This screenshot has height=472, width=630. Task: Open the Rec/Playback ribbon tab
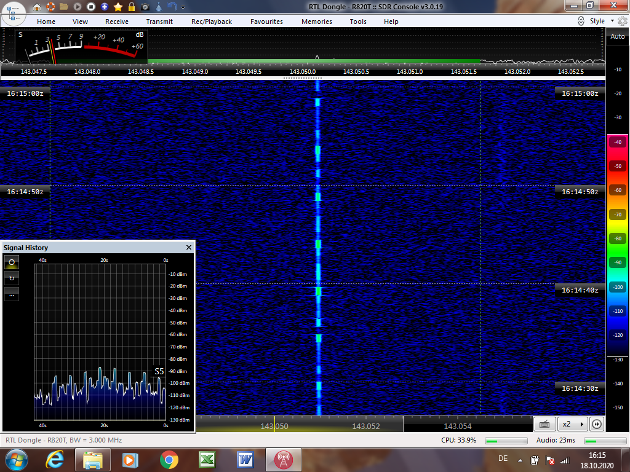[x=212, y=22]
